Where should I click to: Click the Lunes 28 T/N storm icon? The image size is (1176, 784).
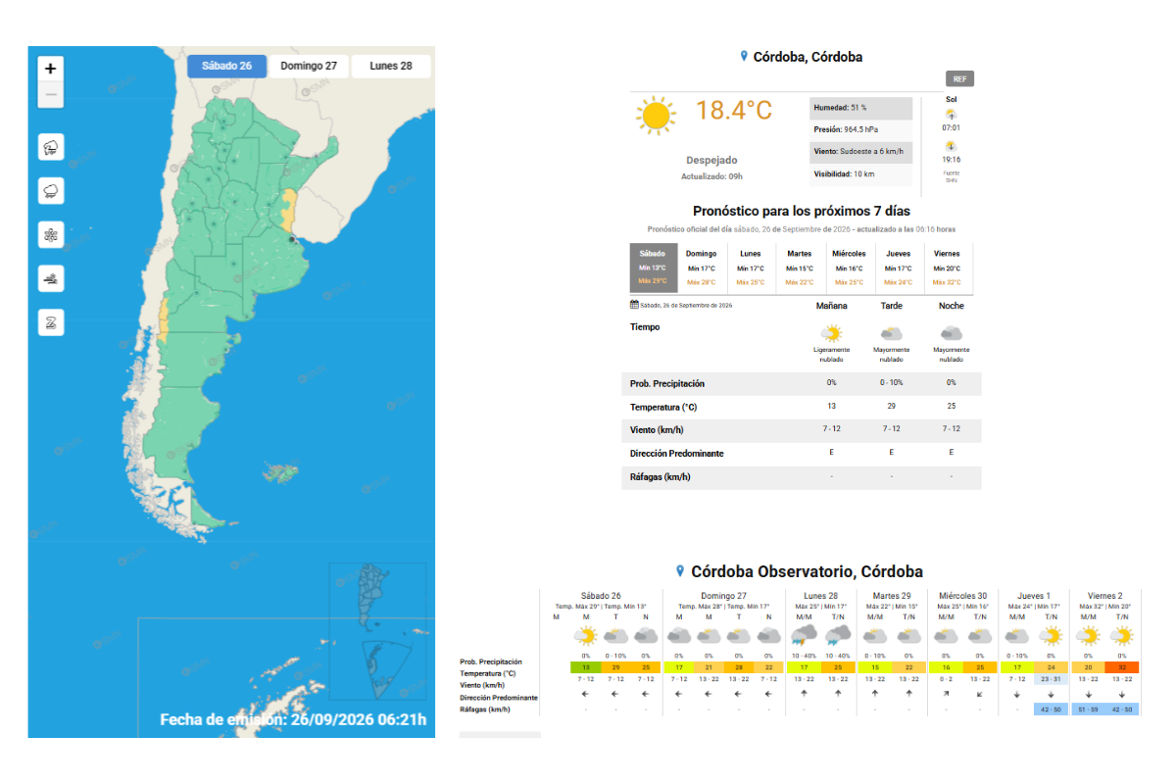coord(838,635)
